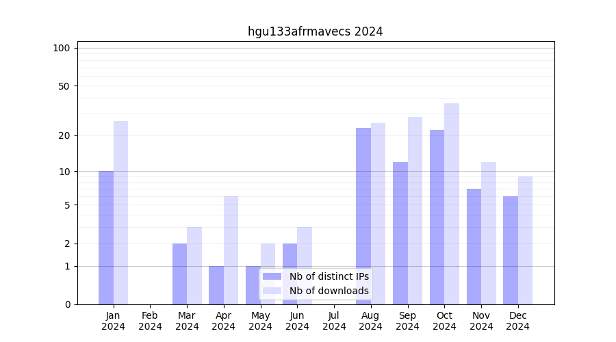Select the Jul 2024 x-axis label

334,321
